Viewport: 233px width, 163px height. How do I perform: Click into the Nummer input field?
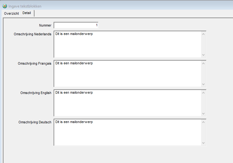pos(76,25)
